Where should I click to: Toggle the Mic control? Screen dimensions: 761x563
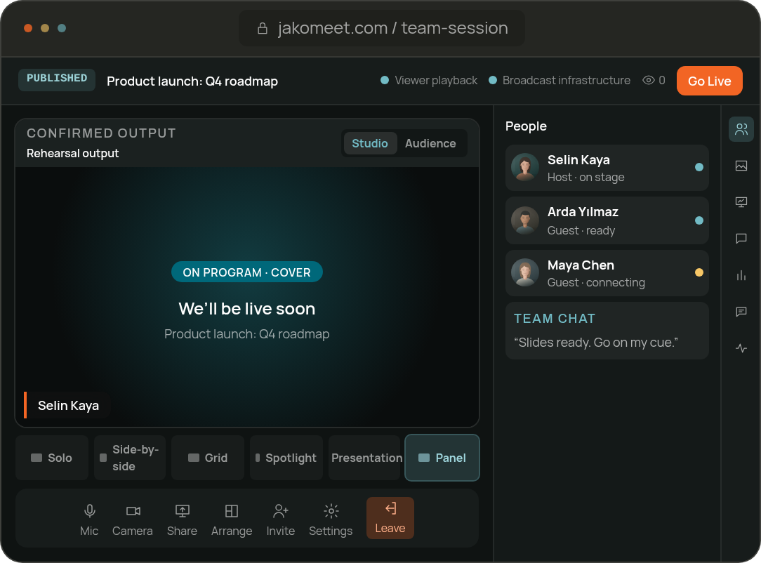[89, 519]
